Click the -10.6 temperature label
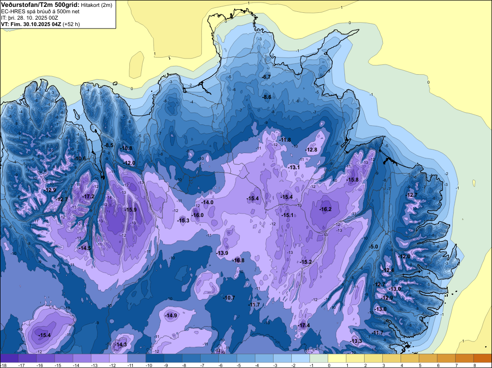The height and width of the screenshot is (368, 492). [x=80, y=159]
